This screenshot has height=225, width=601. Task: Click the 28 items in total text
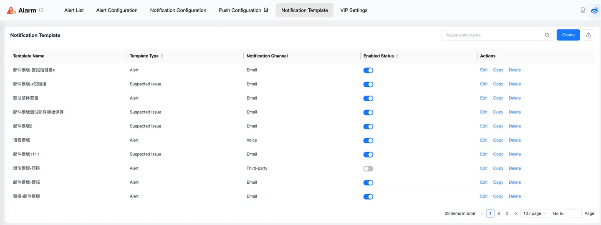460,213
